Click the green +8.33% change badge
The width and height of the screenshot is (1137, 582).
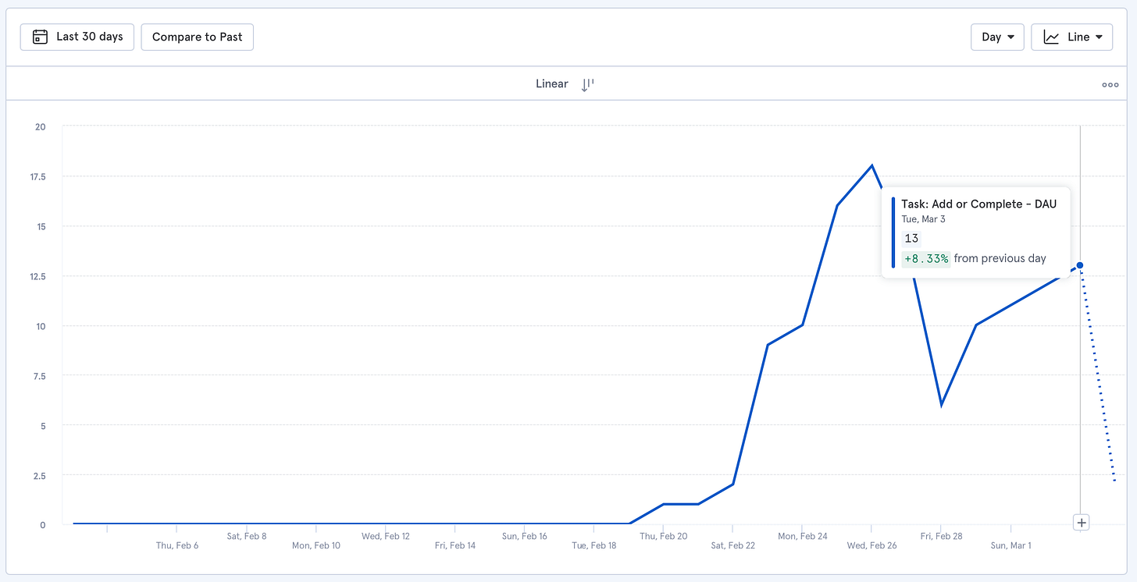pyautogui.click(x=926, y=258)
